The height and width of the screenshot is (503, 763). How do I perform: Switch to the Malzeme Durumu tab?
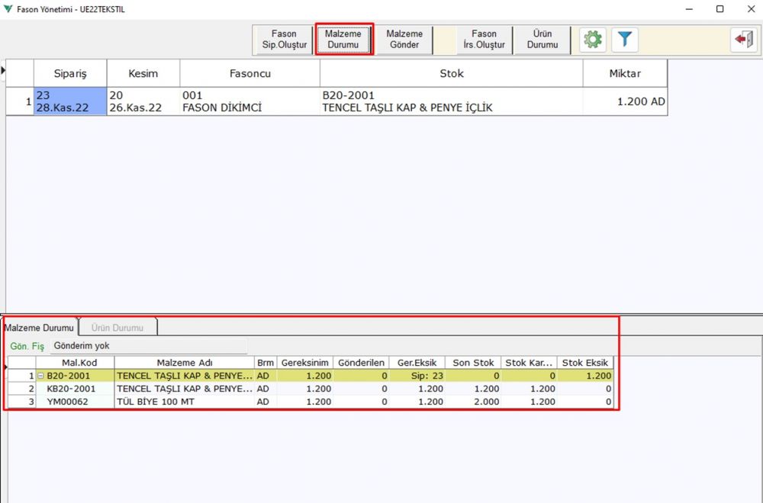click(39, 328)
